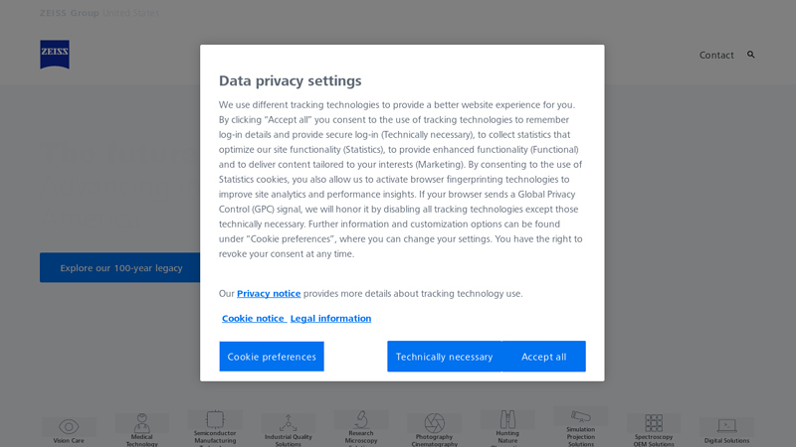
Task: Open Photography Cinematography aperture icon
Action: (435, 423)
